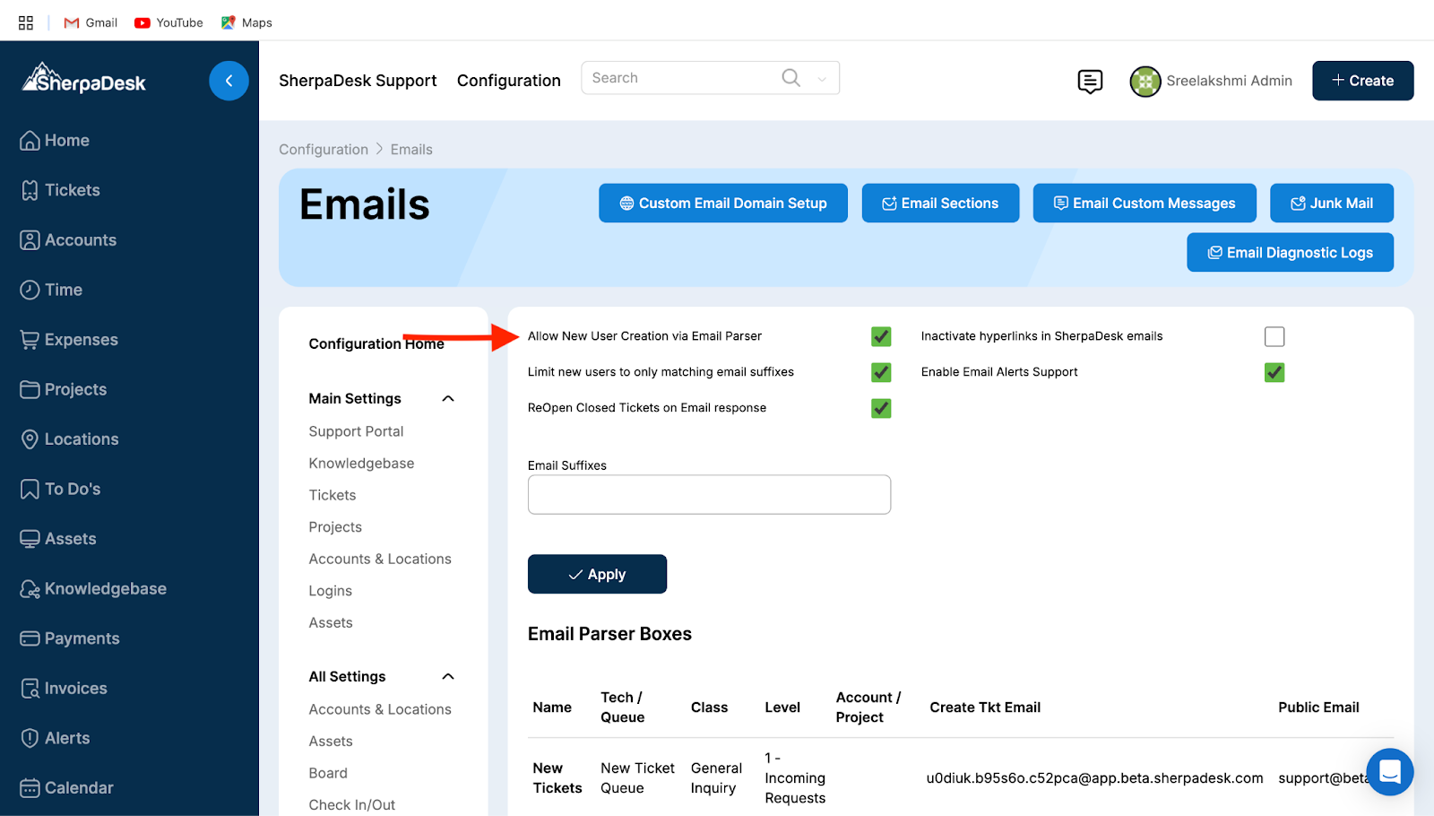
Task: Expand the search box dropdown arrow
Action: tap(822, 79)
